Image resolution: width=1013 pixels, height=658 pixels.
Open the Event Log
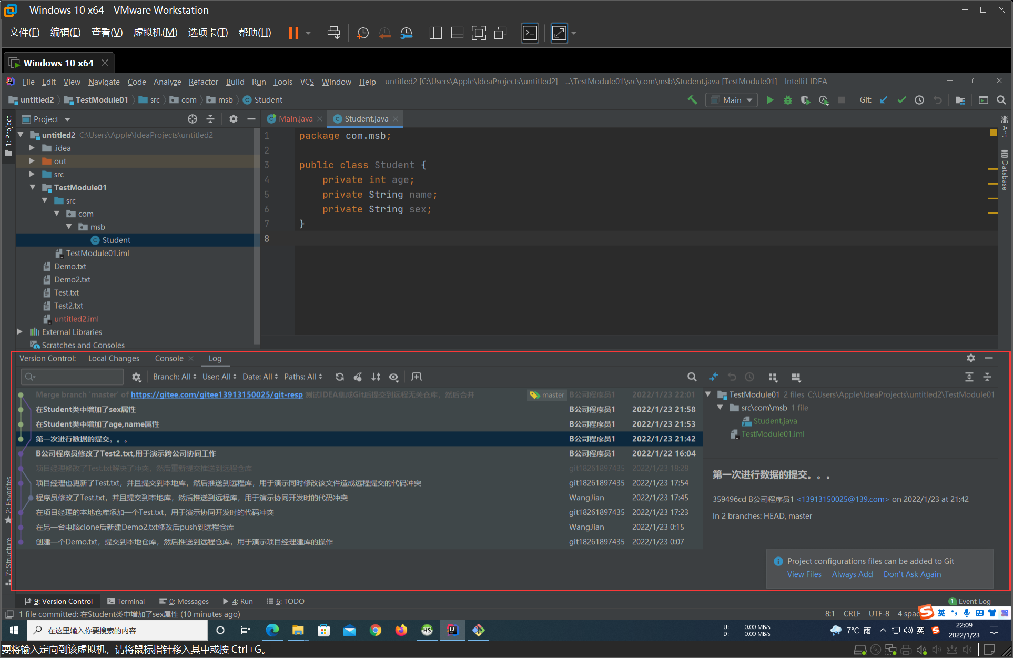tap(969, 601)
